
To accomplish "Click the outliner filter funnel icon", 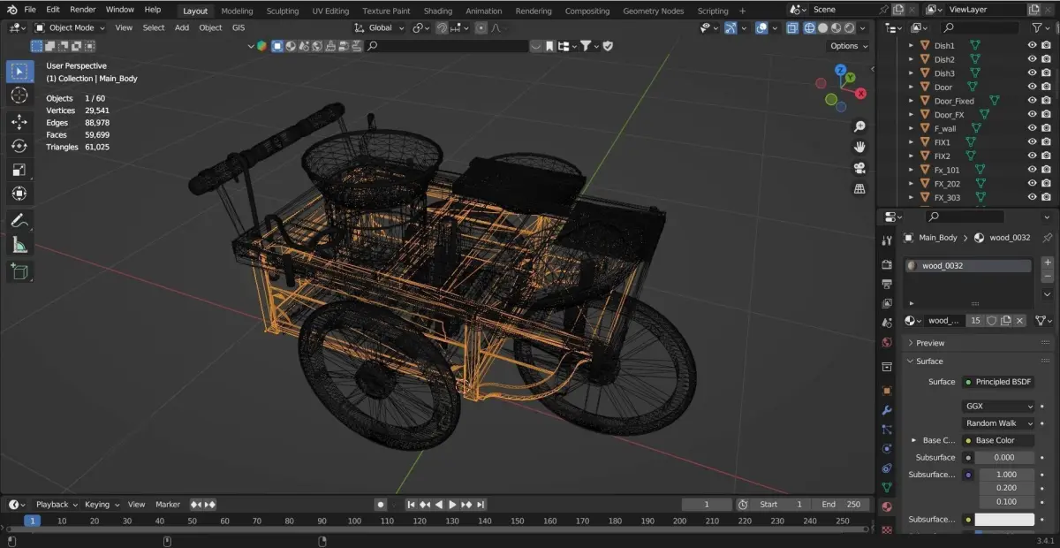I will (x=1039, y=27).
